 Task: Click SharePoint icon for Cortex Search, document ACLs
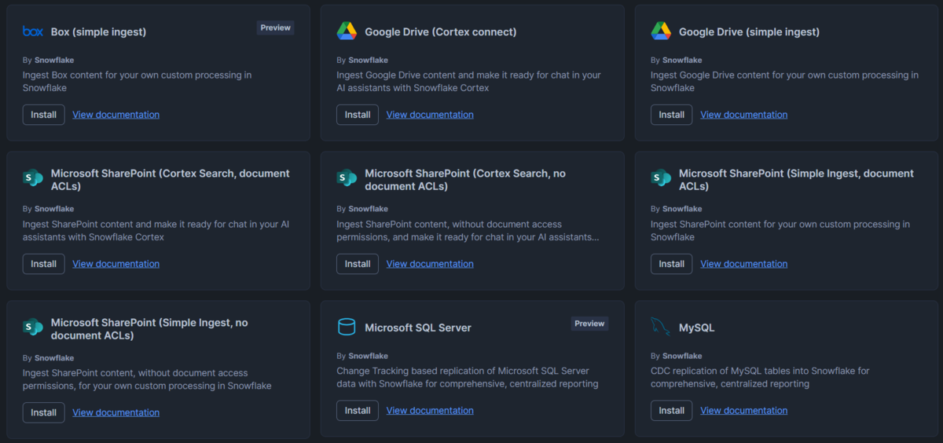point(32,178)
